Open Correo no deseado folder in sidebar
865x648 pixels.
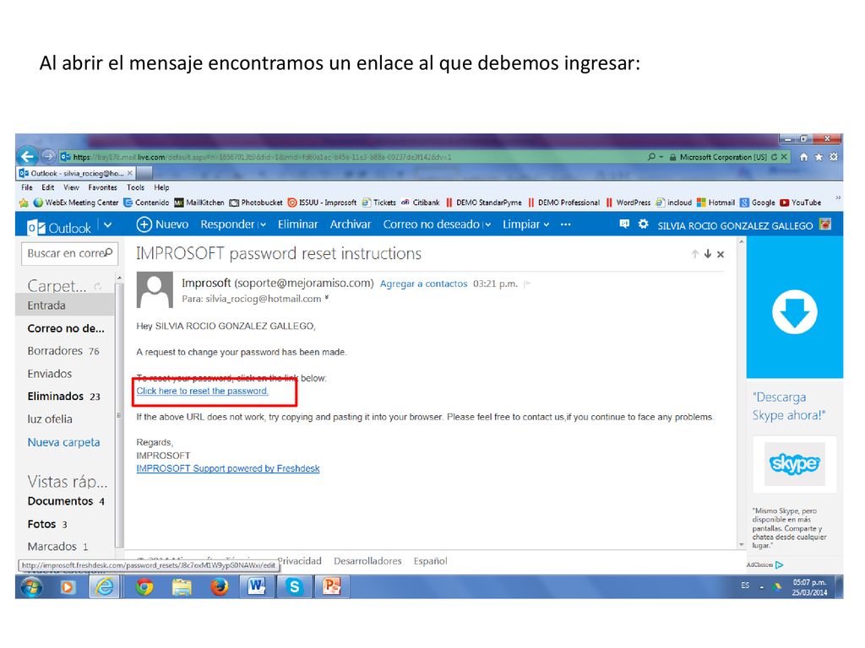coord(66,328)
